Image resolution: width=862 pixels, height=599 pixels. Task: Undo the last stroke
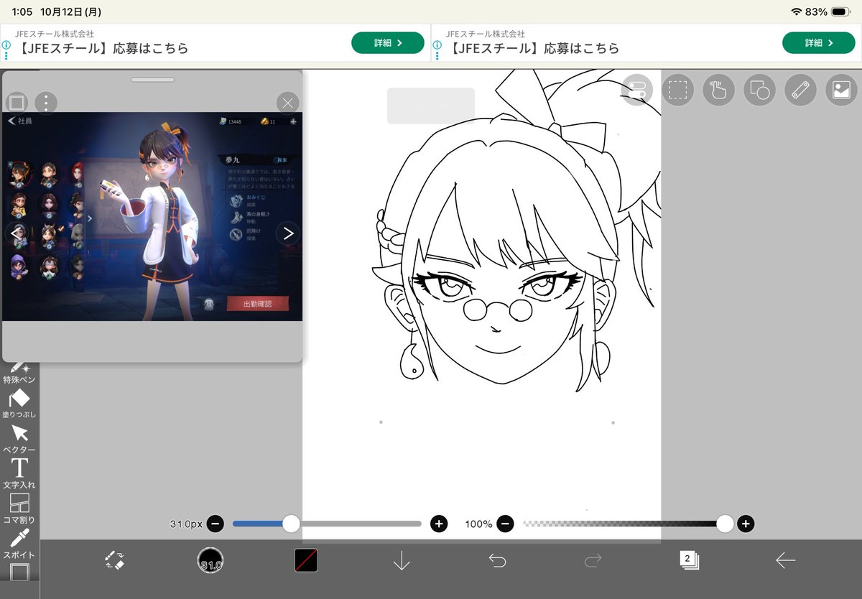pyautogui.click(x=497, y=560)
